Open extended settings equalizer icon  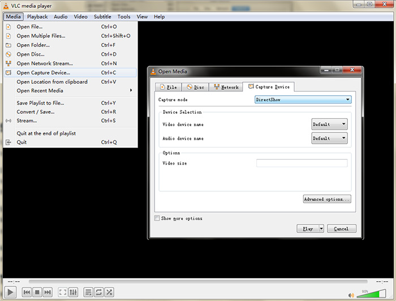[x=73, y=293]
